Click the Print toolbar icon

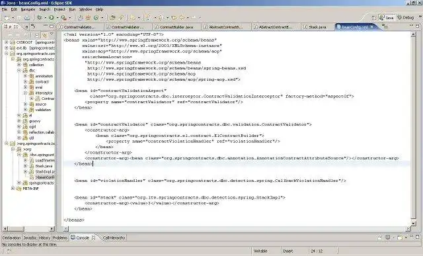27,18
